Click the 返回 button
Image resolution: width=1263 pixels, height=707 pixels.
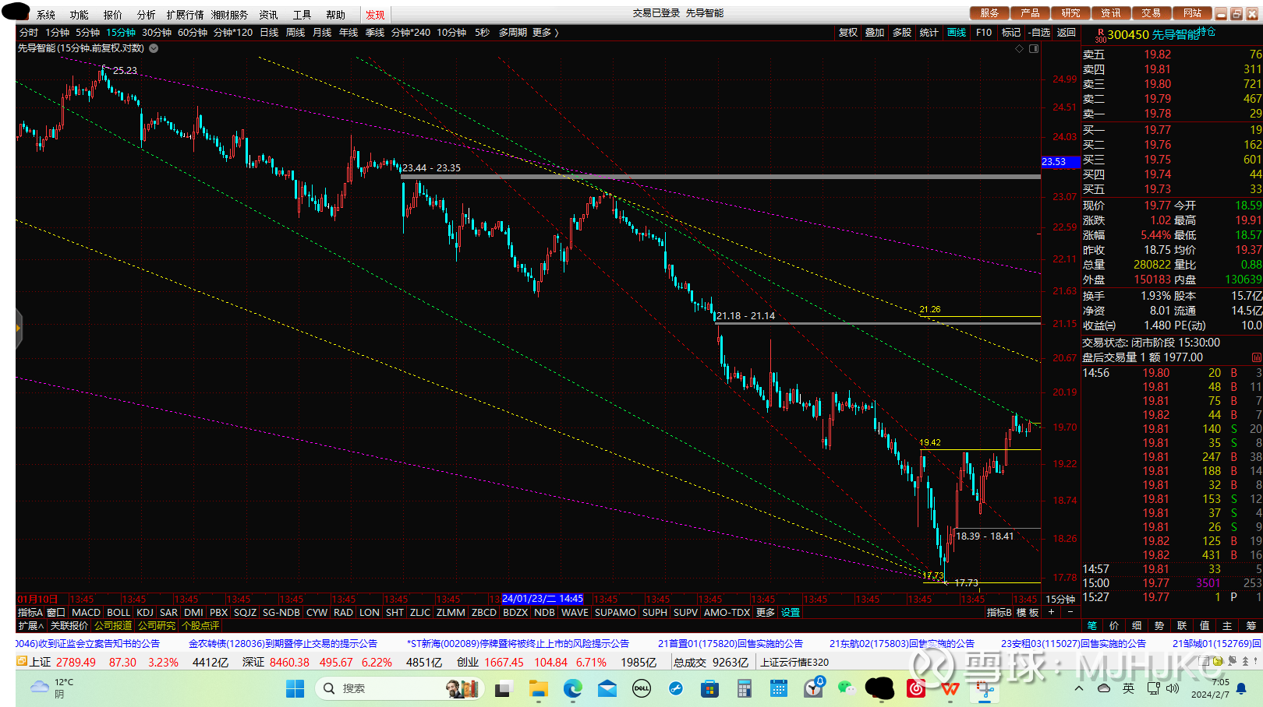[x=1066, y=33]
